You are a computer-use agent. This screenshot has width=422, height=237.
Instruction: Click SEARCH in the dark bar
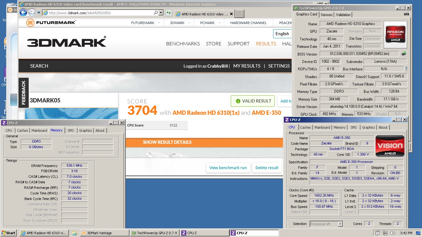[39, 66]
